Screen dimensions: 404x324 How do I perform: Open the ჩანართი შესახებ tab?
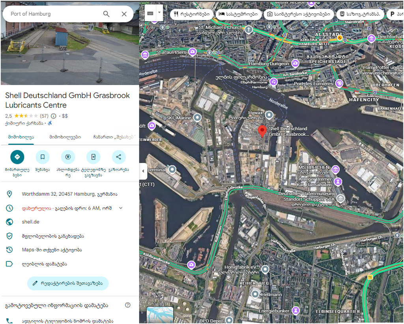coord(114,137)
